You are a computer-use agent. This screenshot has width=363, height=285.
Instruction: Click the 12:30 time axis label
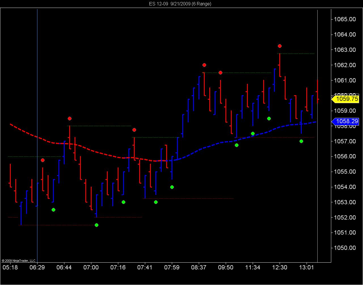coord(280,267)
